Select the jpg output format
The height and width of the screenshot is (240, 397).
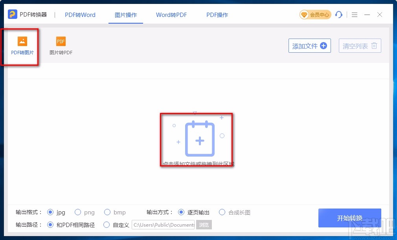tap(50, 212)
